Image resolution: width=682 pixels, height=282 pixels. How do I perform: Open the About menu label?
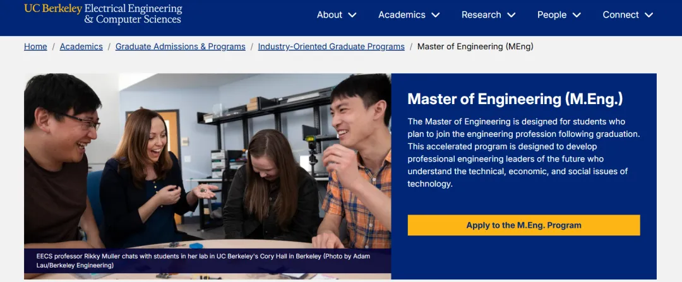tap(329, 15)
